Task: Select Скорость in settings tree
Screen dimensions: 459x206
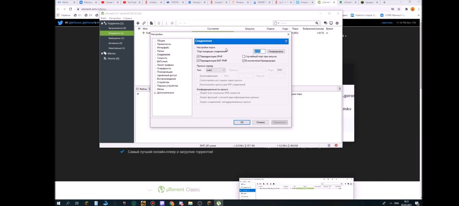Action: pyautogui.click(x=162, y=58)
